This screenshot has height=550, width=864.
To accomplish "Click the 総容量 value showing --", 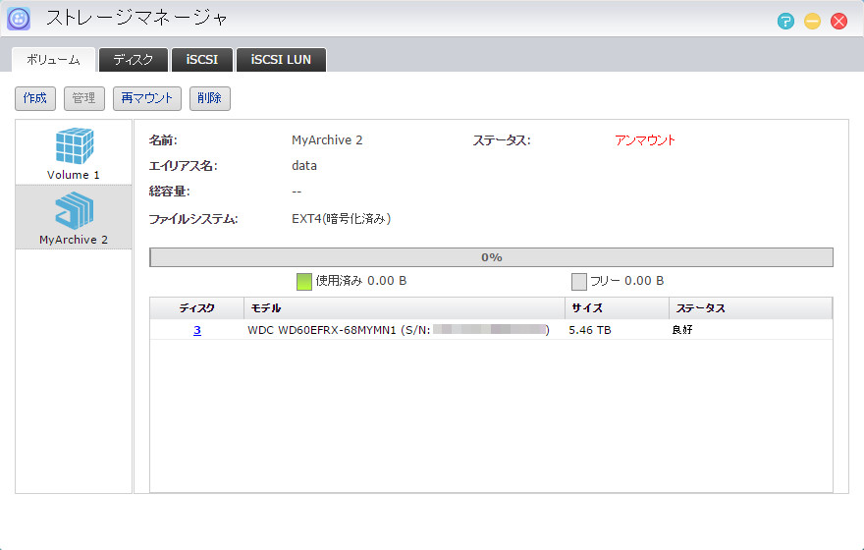I will point(297,192).
